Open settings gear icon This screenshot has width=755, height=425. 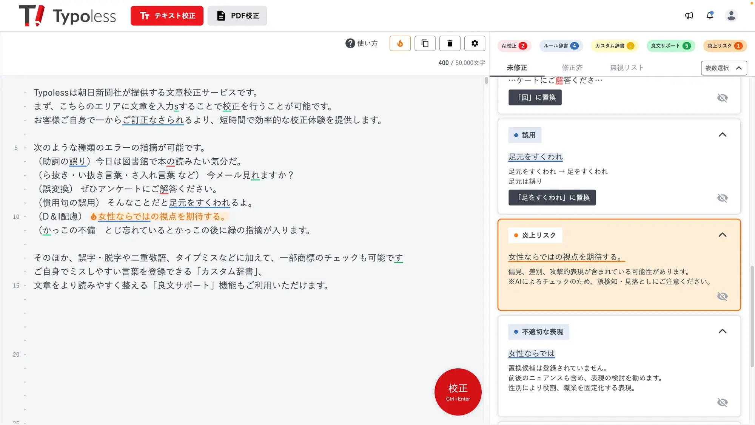pyautogui.click(x=475, y=43)
